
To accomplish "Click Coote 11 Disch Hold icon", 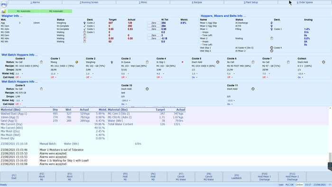I will pyautogui.click(x=253, y=89).
